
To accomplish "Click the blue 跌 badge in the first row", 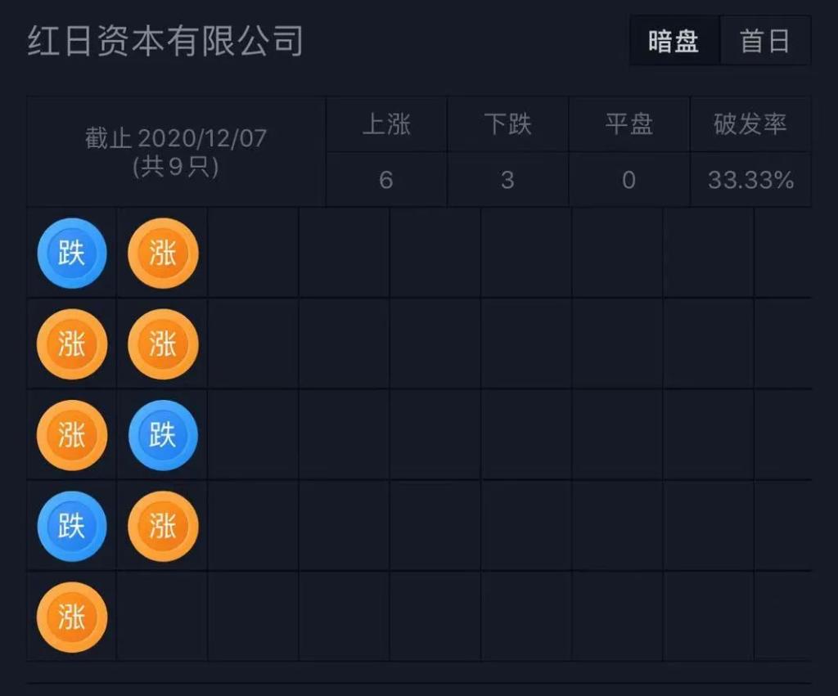I will (72, 254).
